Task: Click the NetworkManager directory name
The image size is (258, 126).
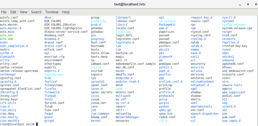Action: pyautogui.click(x=127, y=117)
